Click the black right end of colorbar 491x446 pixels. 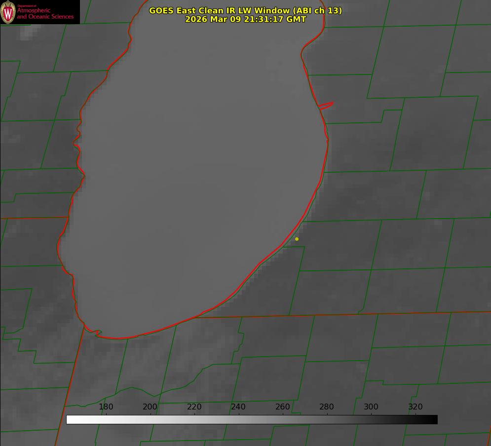coord(434,419)
